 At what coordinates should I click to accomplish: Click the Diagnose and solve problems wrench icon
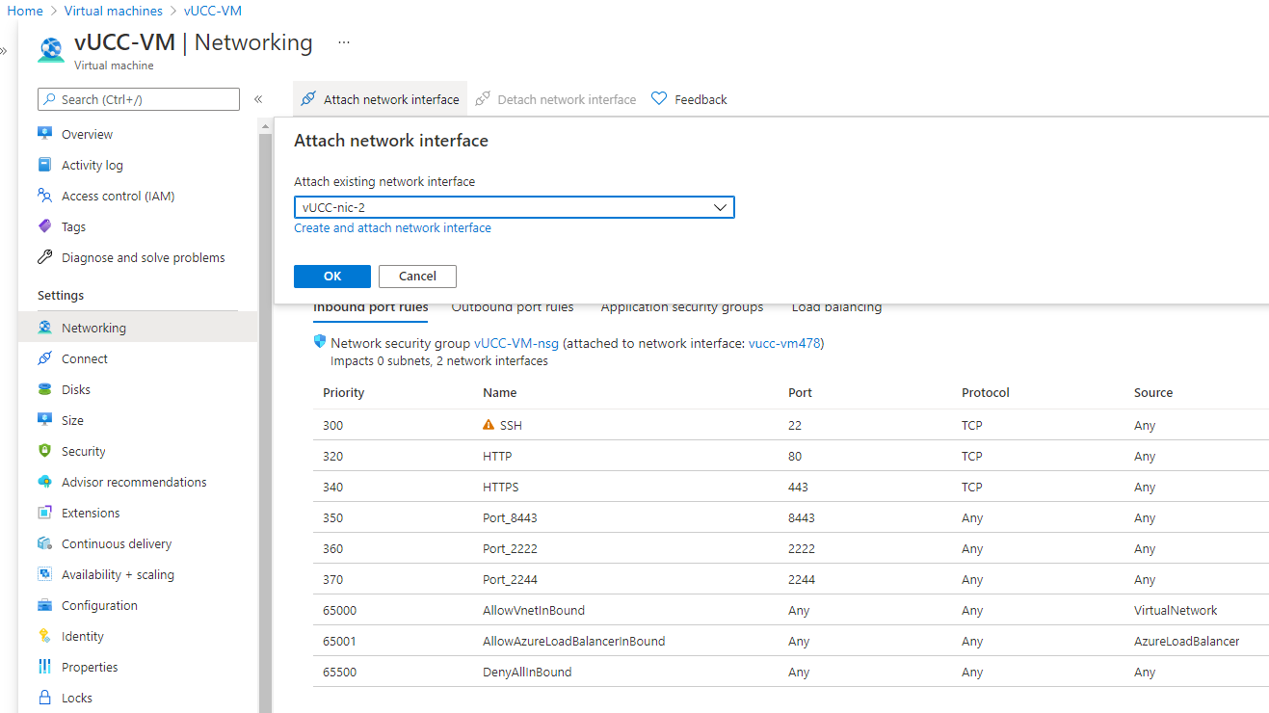point(44,257)
